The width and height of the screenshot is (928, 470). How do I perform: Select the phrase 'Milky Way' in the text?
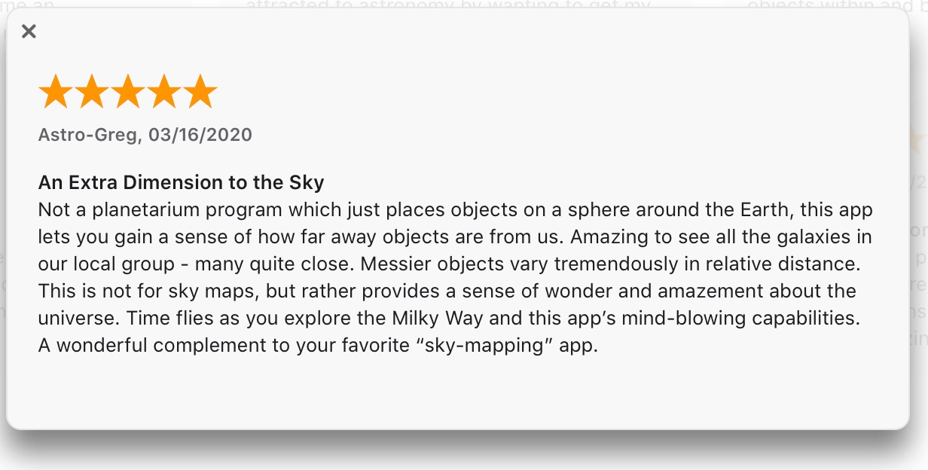tap(440, 318)
